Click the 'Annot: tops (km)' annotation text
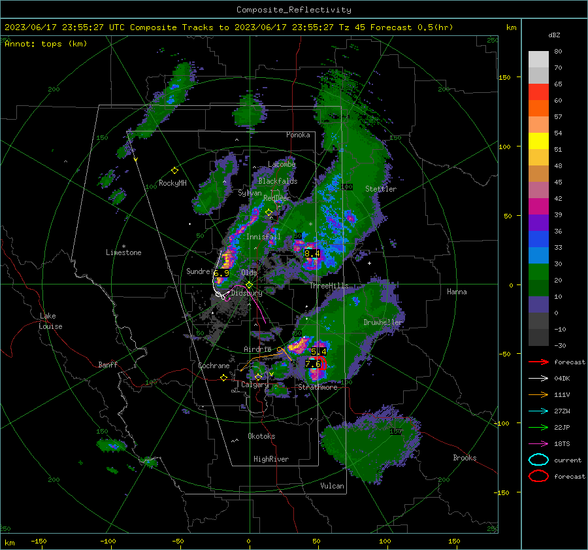Screen dimensions: 588x550 point(46,44)
